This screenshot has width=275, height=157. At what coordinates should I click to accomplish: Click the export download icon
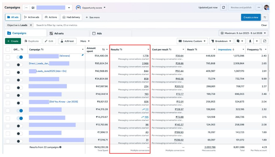click(x=250, y=41)
